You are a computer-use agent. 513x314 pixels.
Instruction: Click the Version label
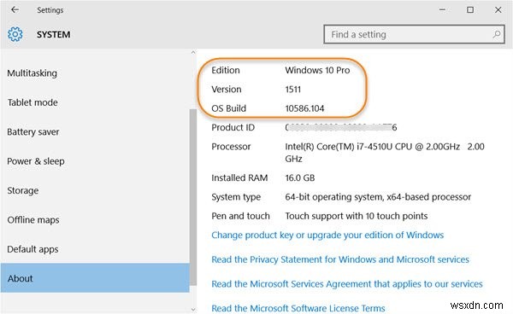pos(227,90)
